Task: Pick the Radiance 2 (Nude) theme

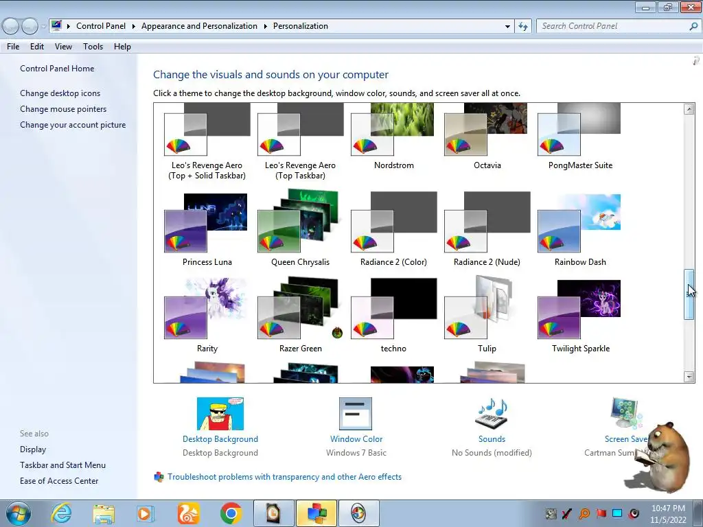Action: [x=487, y=229]
